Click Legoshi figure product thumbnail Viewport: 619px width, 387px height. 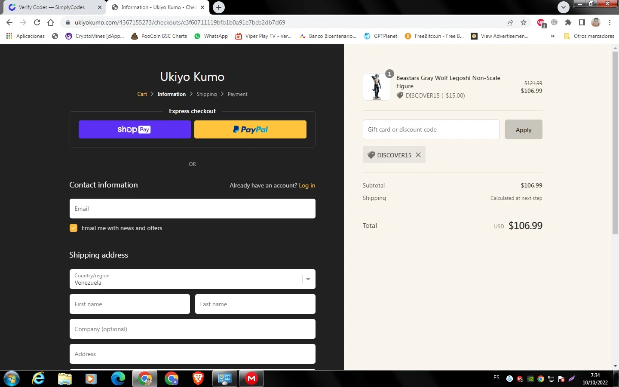pos(377,87)
